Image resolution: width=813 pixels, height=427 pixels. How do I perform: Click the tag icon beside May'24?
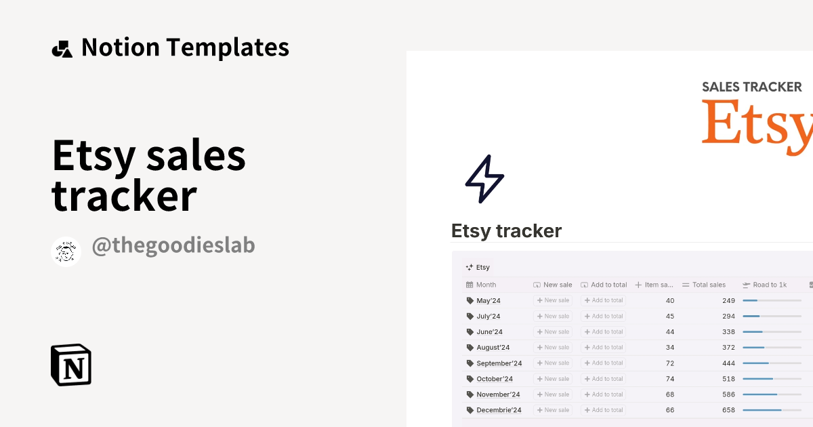tap(468, 300)
